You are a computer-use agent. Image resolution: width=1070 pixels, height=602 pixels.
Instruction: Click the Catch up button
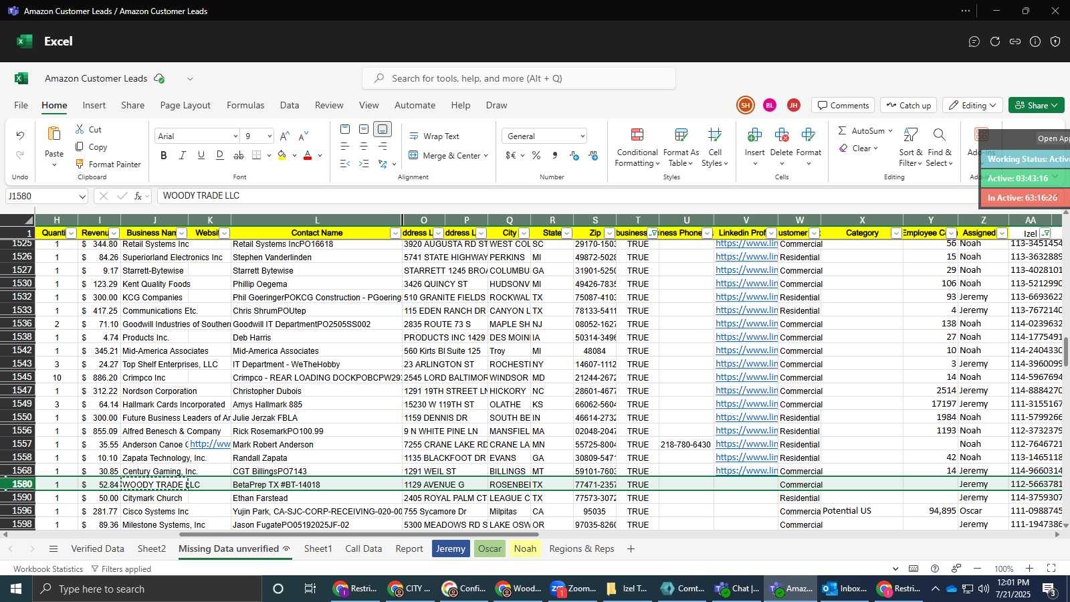[x=908, y=105]
